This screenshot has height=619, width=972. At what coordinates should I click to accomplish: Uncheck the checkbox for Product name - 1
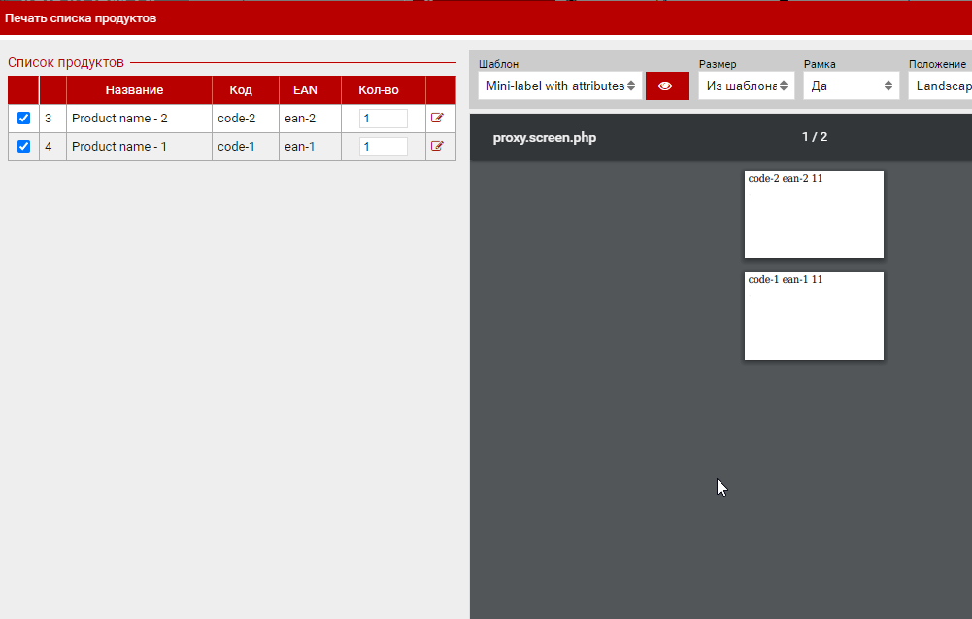coord(24,147)
